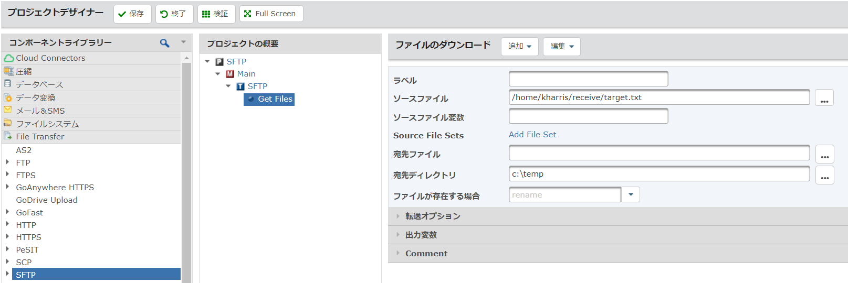Open the メール&SMS category

click(91, 111)
